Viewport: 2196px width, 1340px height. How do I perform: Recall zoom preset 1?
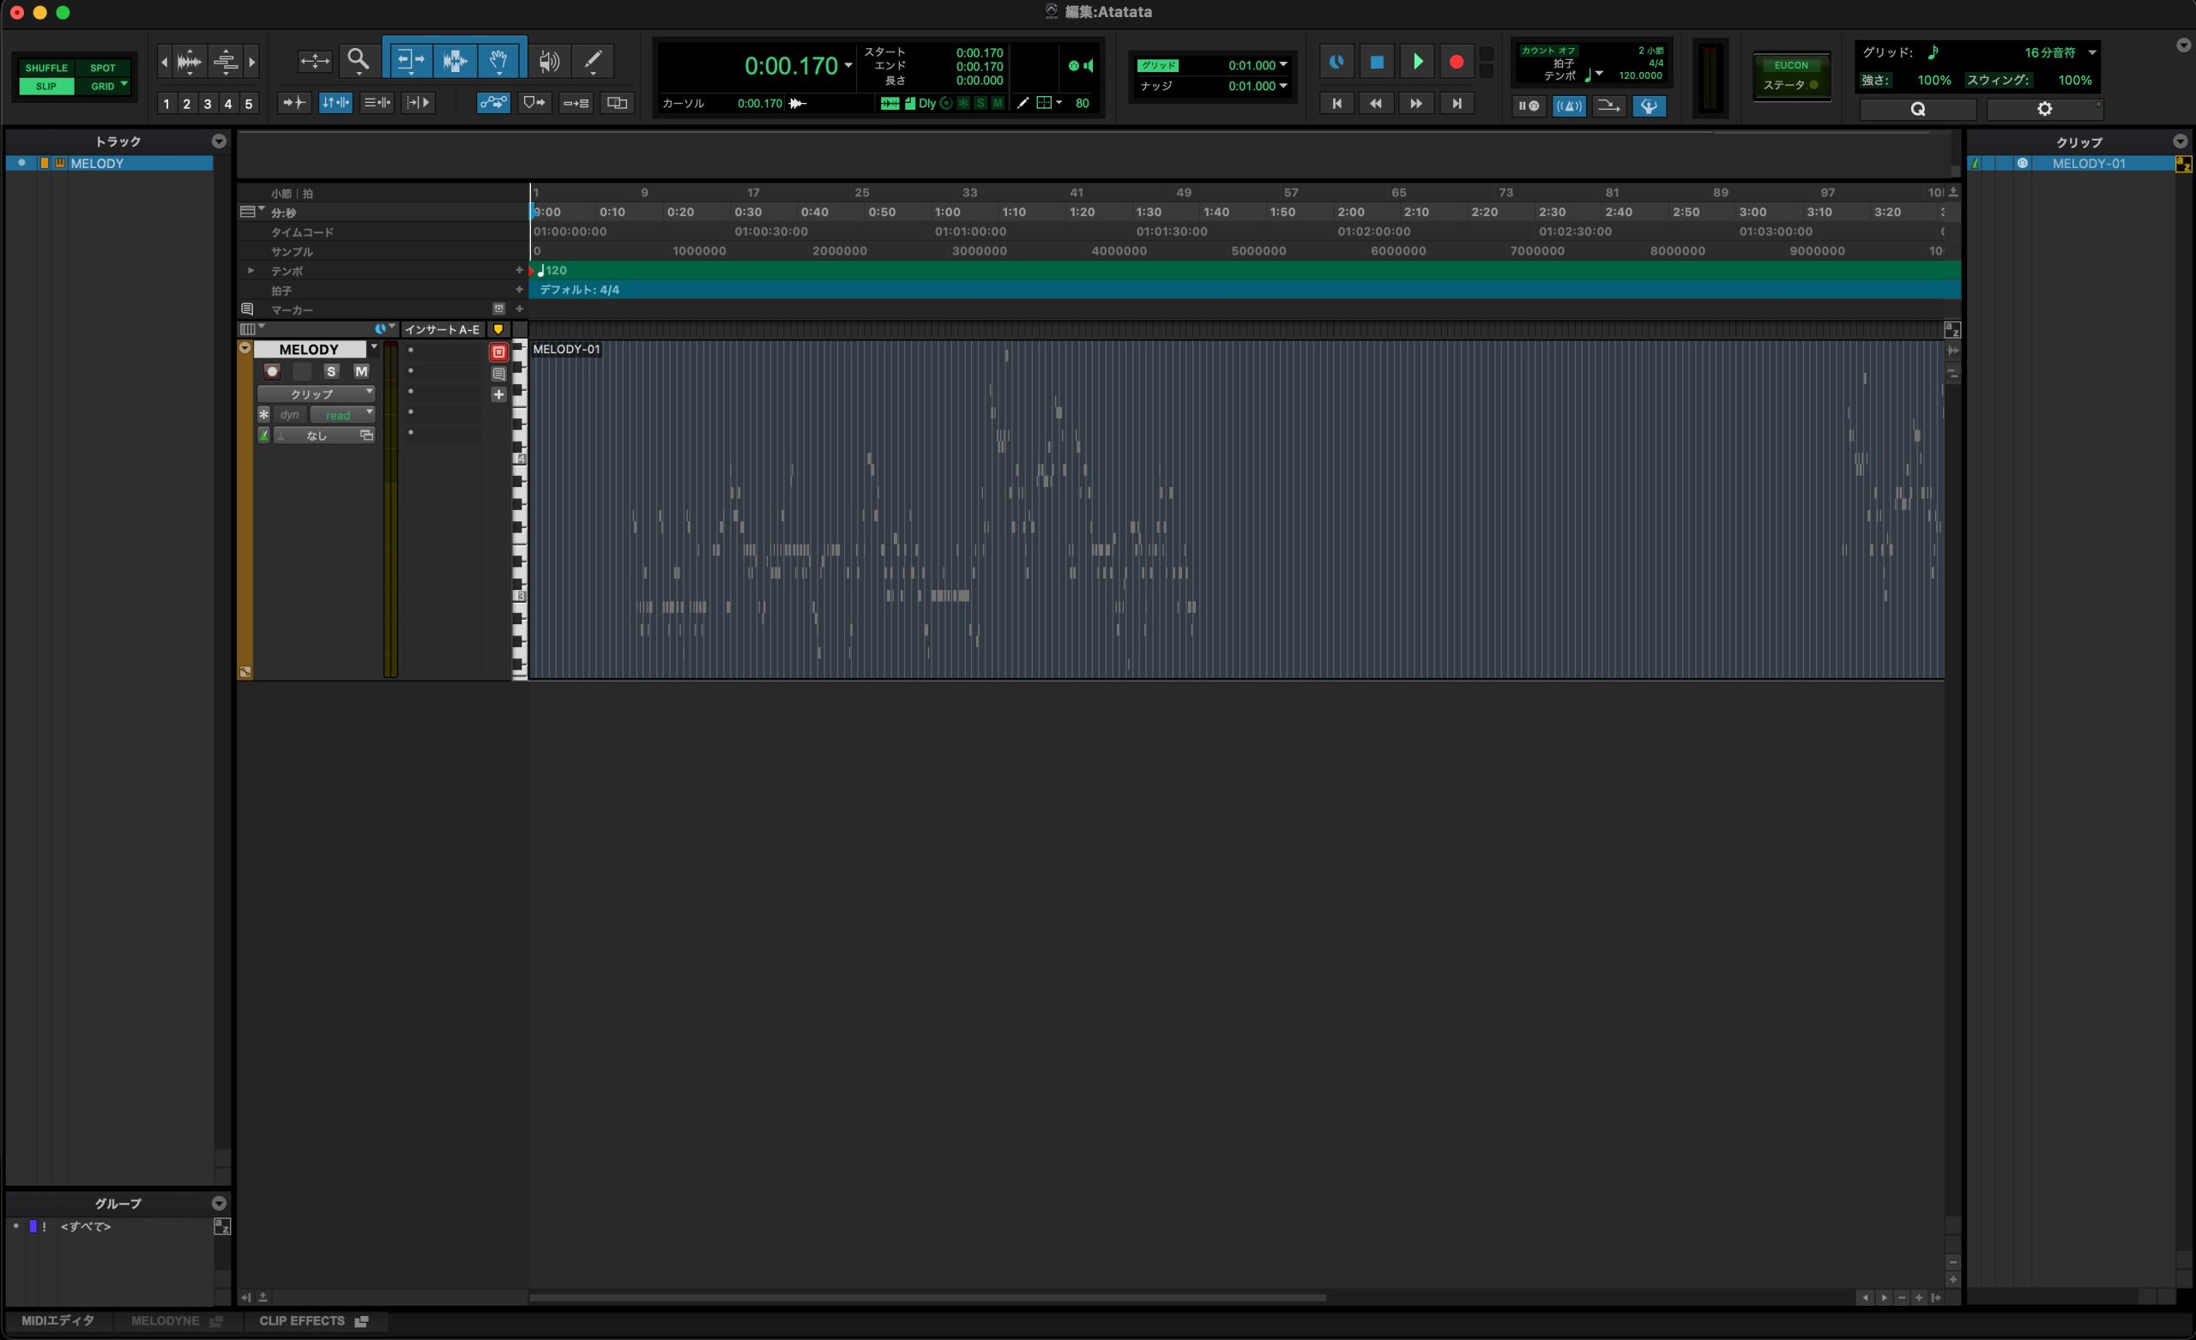[x=166, y=104]
